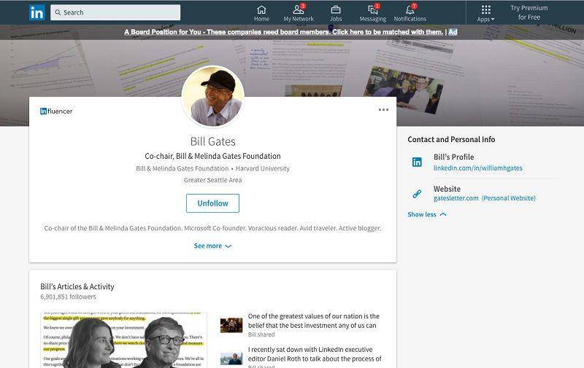This screenshot has width=584, height=368.
Task: Click the My Network people icon
Action: coord(299,9)
